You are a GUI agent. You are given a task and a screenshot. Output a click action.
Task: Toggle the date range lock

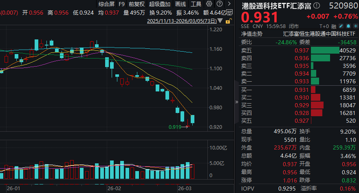(x=229, y=20)
